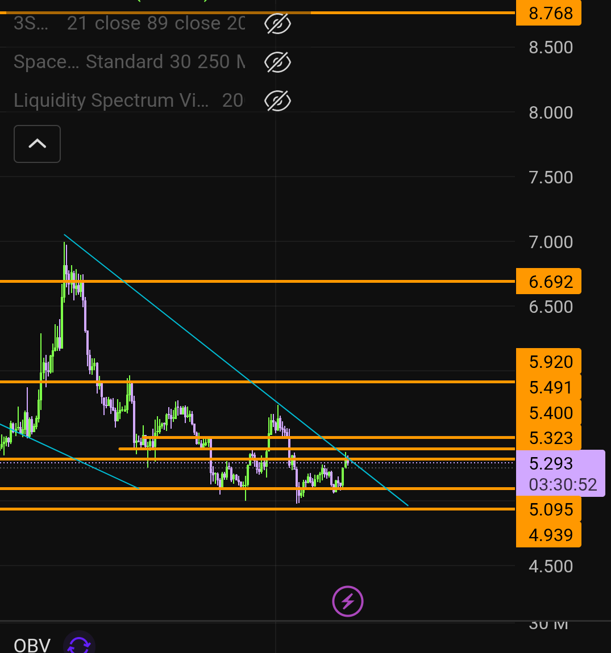
Task: Click the 5.400 orange price label
Action: pyautogui.click(x=548, y=413)
